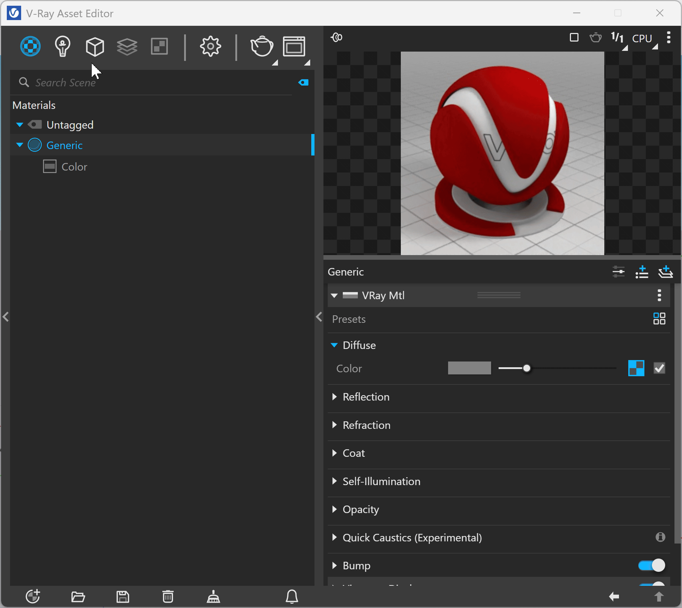This screenshot has width=682, height=608.
Task: Open the VRay Mtl kebab menu
Action: pos(659,296)
